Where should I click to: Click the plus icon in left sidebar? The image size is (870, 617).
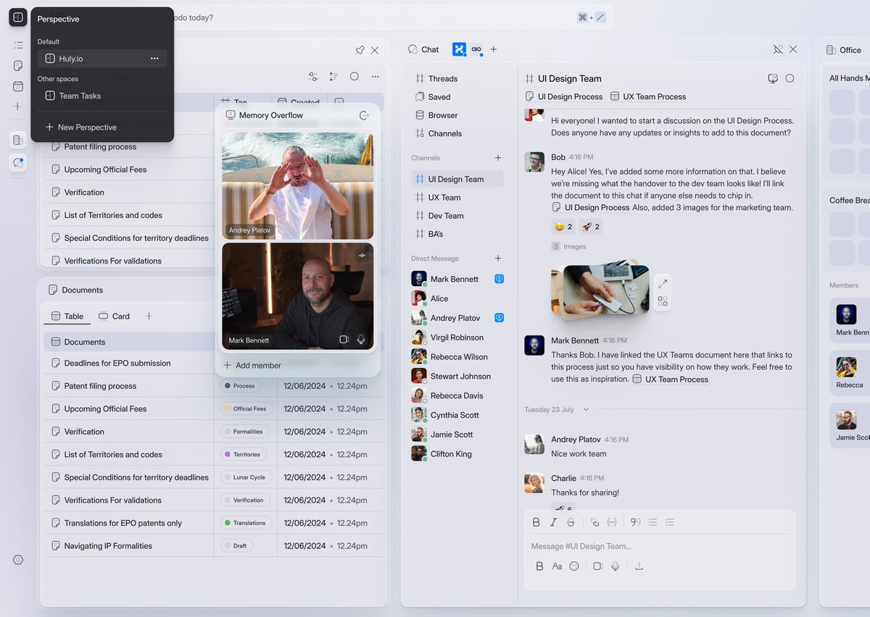pos(18,106)
